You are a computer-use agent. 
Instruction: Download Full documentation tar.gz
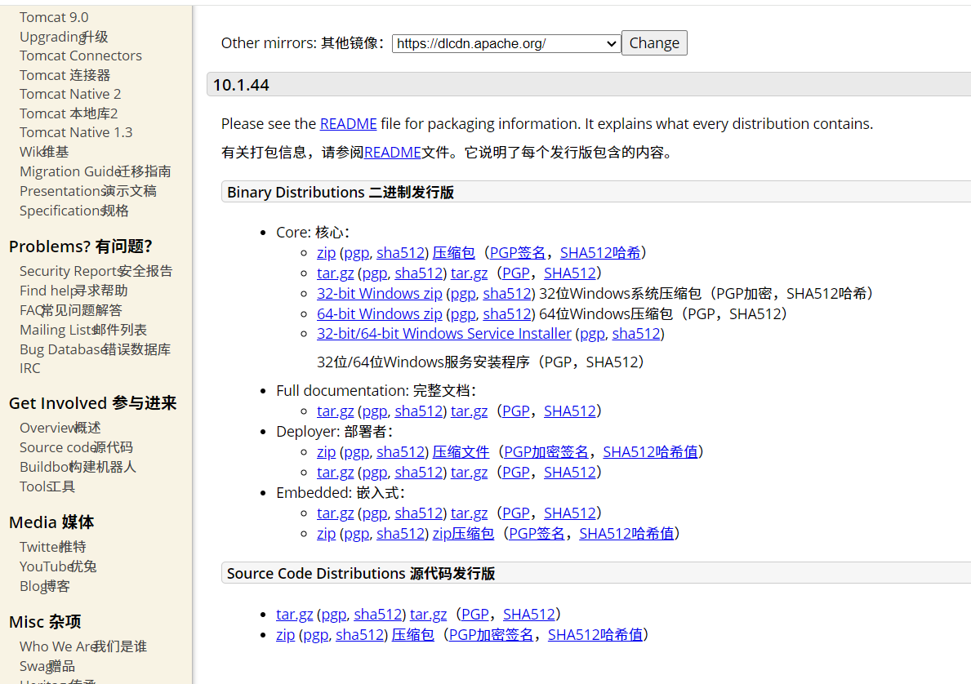click(335, 411)
